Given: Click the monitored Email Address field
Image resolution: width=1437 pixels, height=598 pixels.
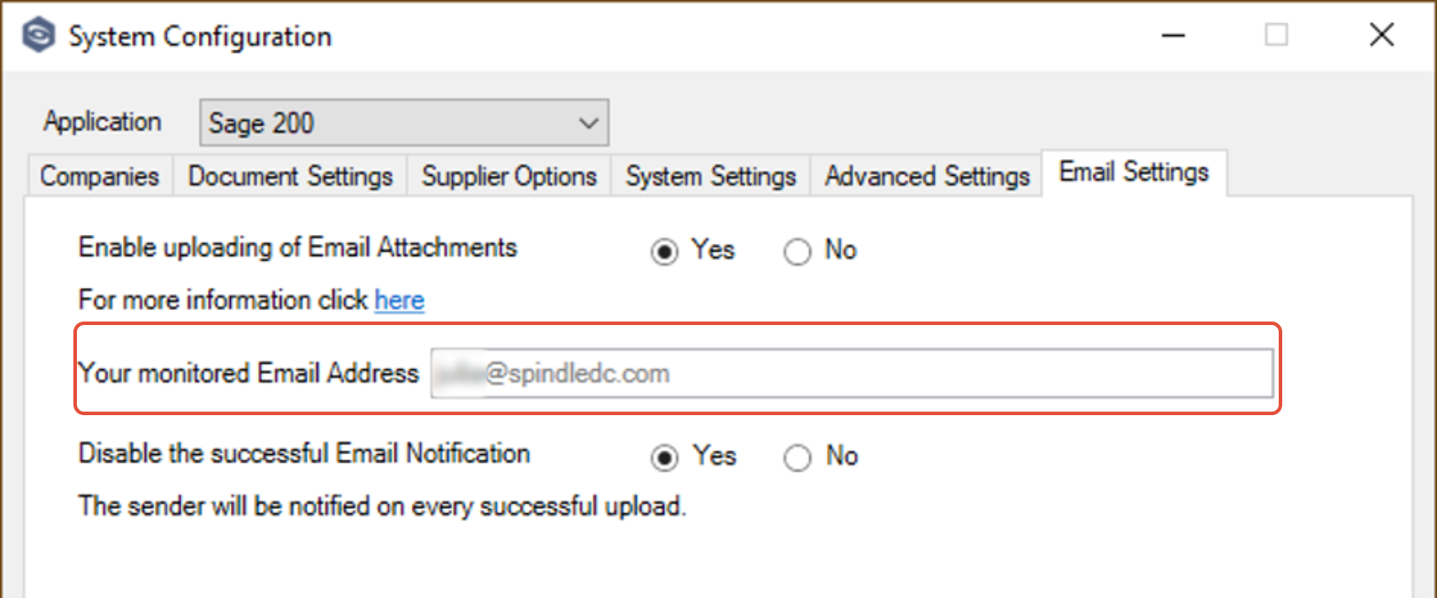Looking at the screenshot, I should pyautogui.click(x=852, y=374).
